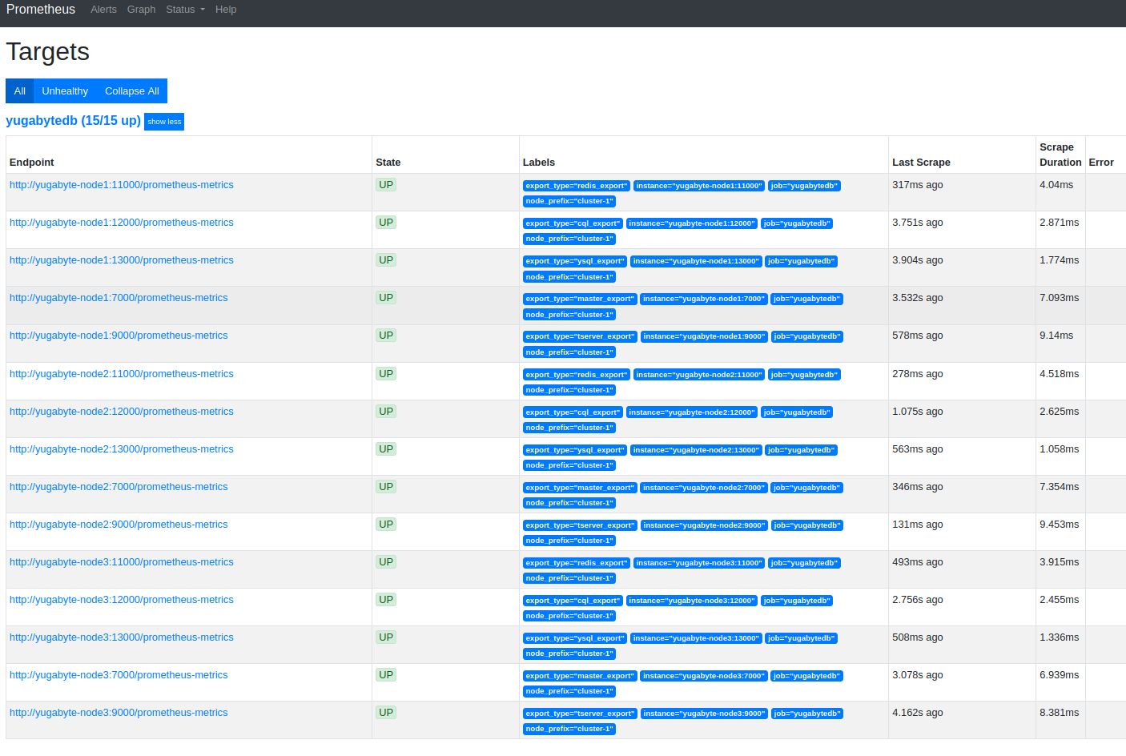1126x756 pixels.
Task: Switch to Unhealthy targets filter
Action: tap(65, 91)
